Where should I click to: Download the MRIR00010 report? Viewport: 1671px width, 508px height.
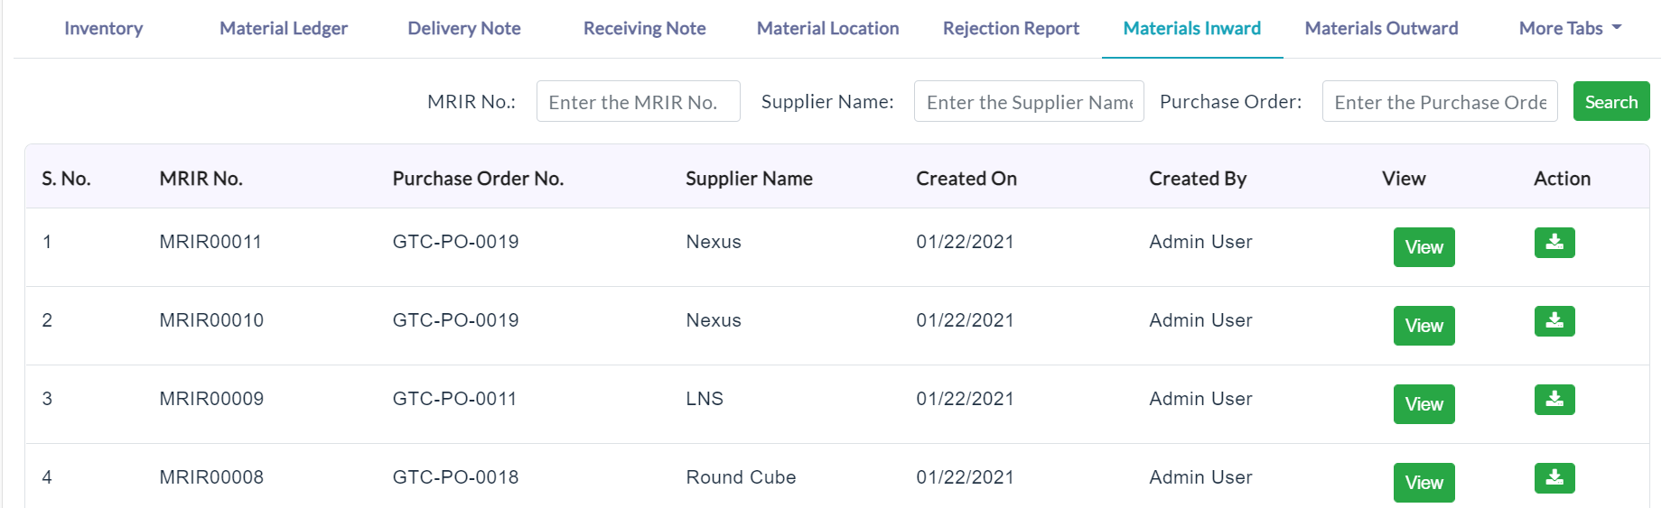[1554, 321]
